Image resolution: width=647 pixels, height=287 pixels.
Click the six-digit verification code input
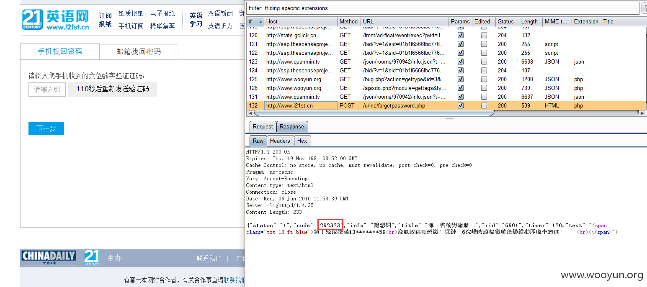pyautogui.click(x=47, y=89)
